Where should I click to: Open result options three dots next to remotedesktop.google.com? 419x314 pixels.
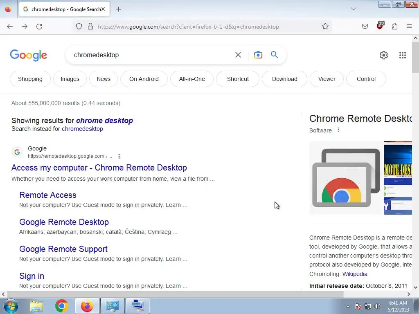click(119, 156)
